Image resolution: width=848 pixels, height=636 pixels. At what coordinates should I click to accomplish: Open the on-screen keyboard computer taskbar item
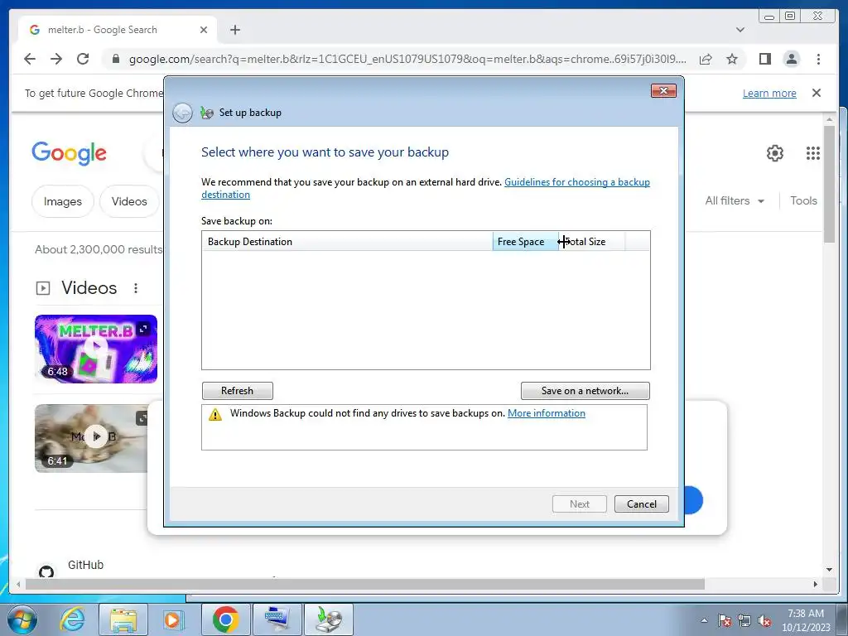[277, 619]
